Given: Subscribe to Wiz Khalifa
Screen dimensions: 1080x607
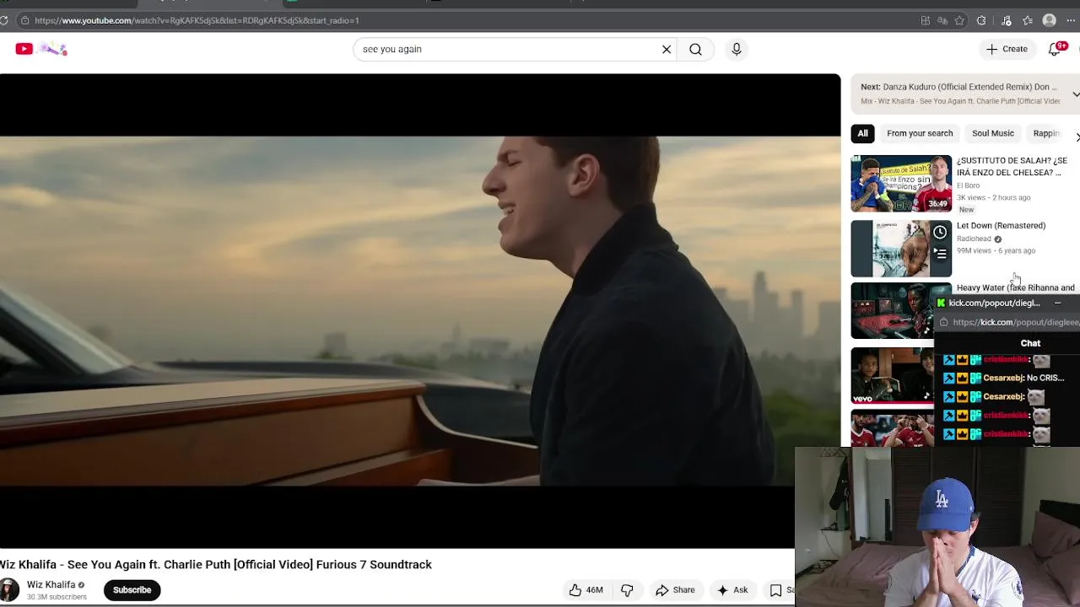Looking at the screenshot, I should point(132,590).
